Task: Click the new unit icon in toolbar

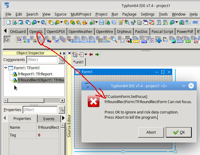Action: [x=15, y=23]
